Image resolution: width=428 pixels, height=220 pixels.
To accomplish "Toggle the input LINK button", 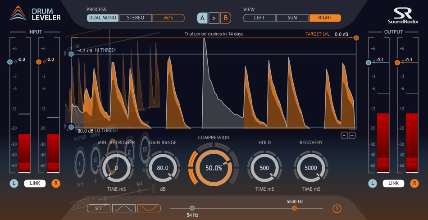I will [34, 183].
